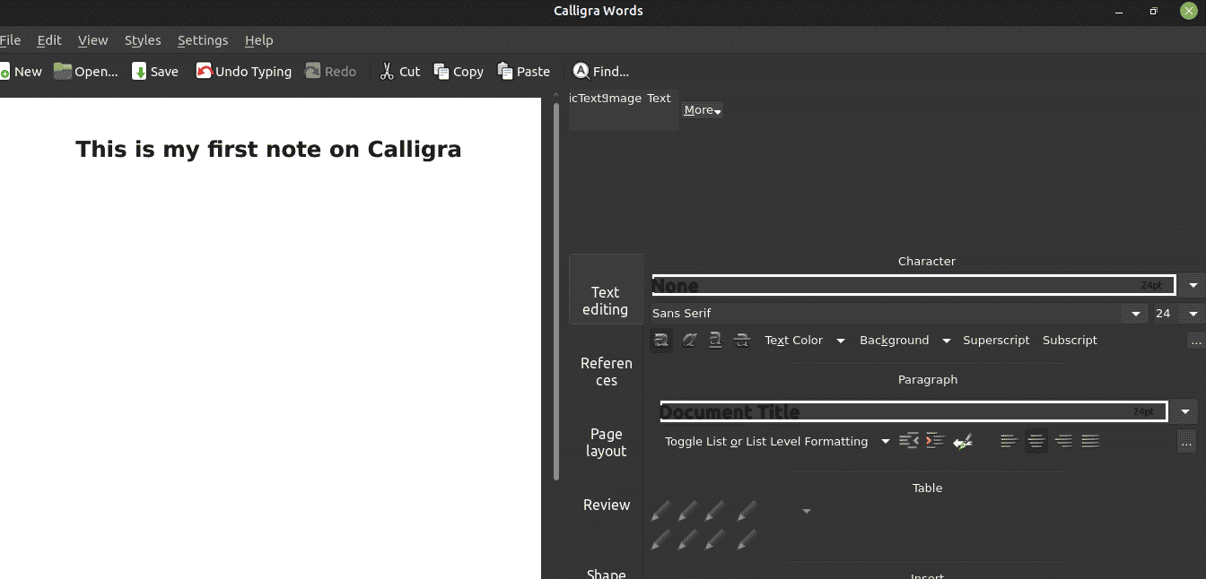Image resolution: width=1206 pixels, height=579 pixels.
Task: Click the greyed Redo button
Action: tap(330, 72)
